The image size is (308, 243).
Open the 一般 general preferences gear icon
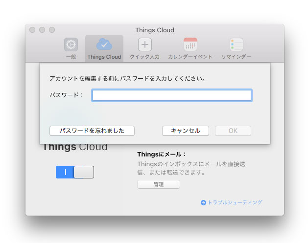click(71, 44)
